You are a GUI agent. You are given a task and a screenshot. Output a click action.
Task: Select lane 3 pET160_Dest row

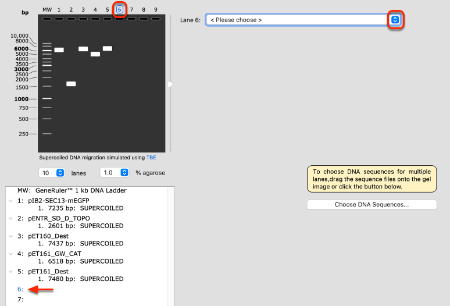click(x=43, y=236)
